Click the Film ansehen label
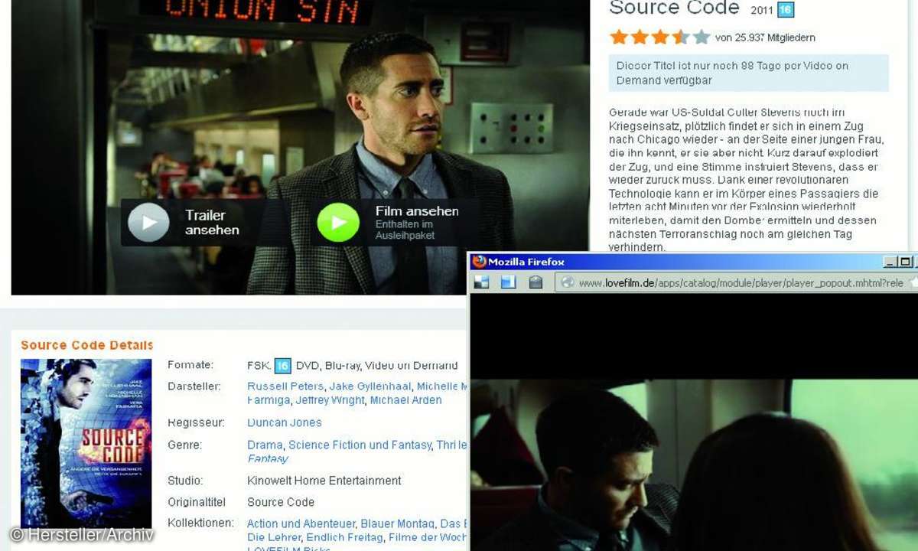Image resolution: width=918 pixels, height=551 pixels. coord(417,211)
